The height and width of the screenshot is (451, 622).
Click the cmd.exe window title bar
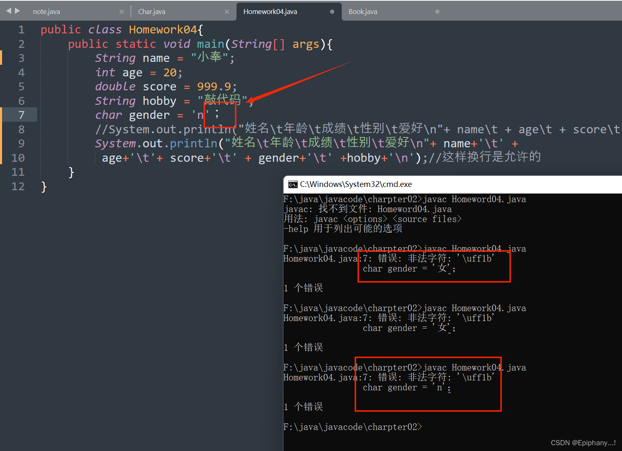(x=453, y=184)
